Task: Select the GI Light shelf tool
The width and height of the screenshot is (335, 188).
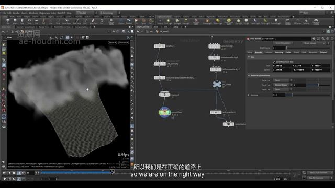Action: 247,21
